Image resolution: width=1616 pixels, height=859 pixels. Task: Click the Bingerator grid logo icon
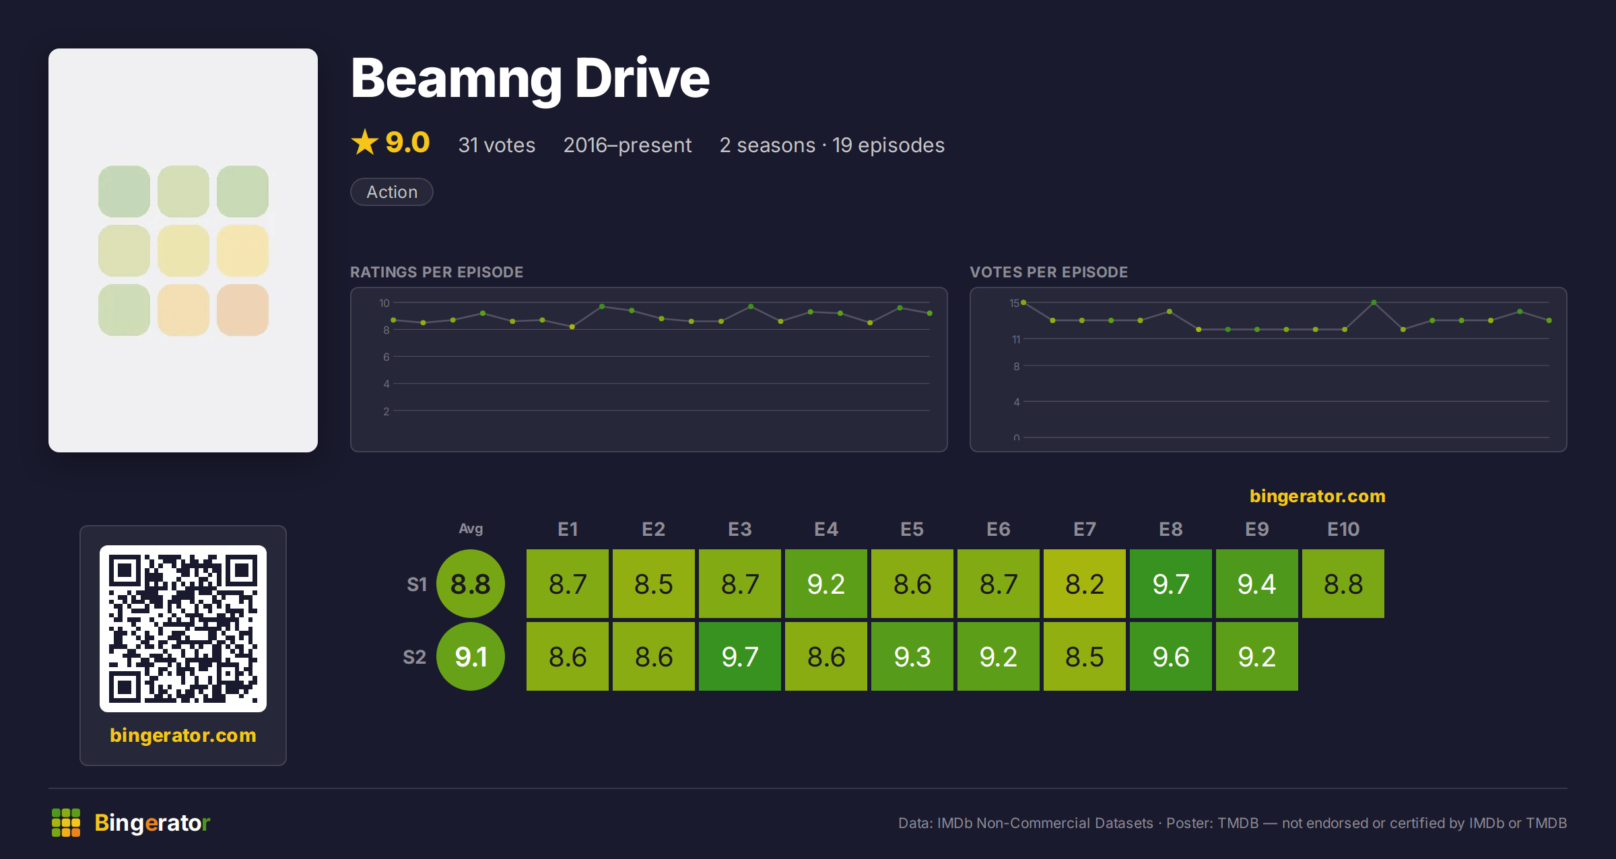pos(66,823)
